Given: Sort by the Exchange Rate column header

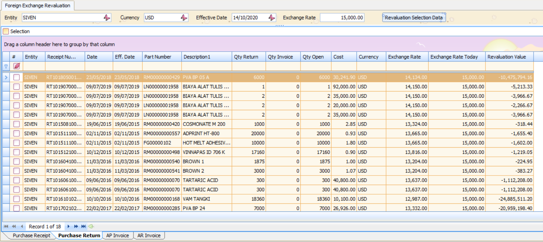Looking at the screenshot, I should [407, 57].
